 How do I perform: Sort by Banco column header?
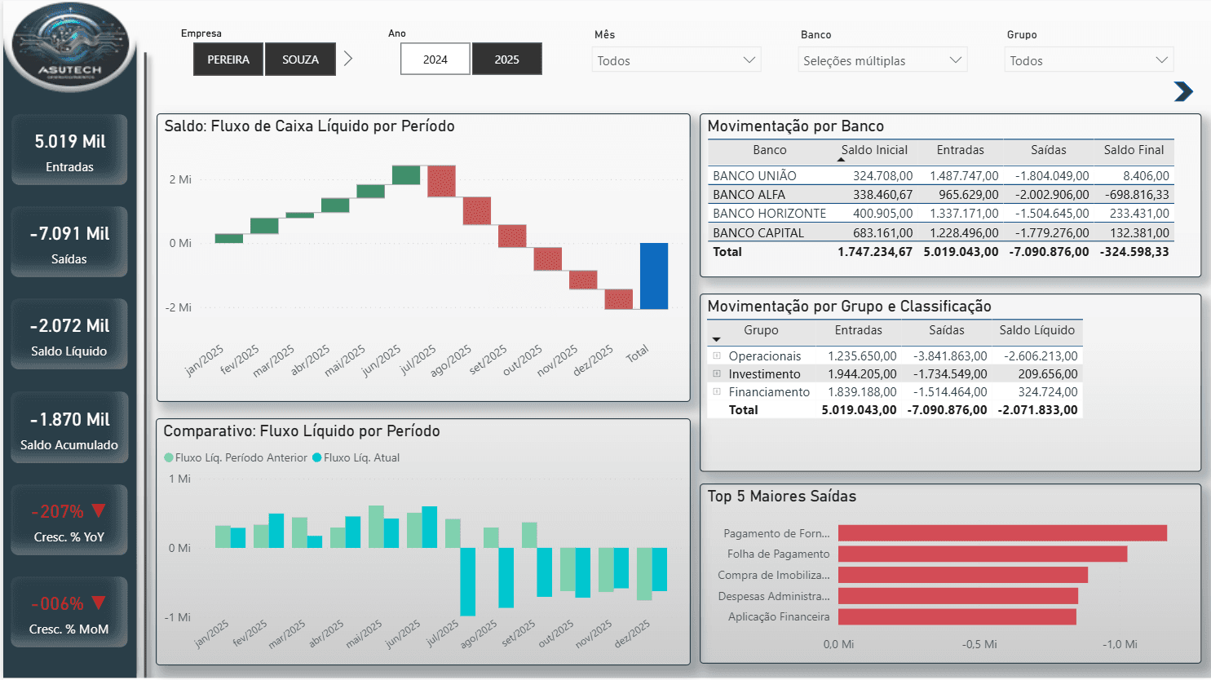point(769,150)
